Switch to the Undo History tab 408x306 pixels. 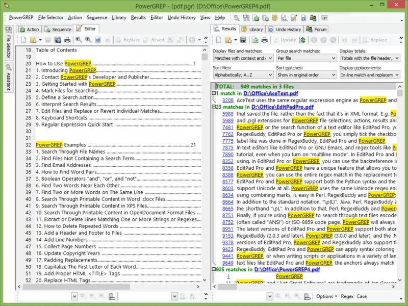(285, 29)
